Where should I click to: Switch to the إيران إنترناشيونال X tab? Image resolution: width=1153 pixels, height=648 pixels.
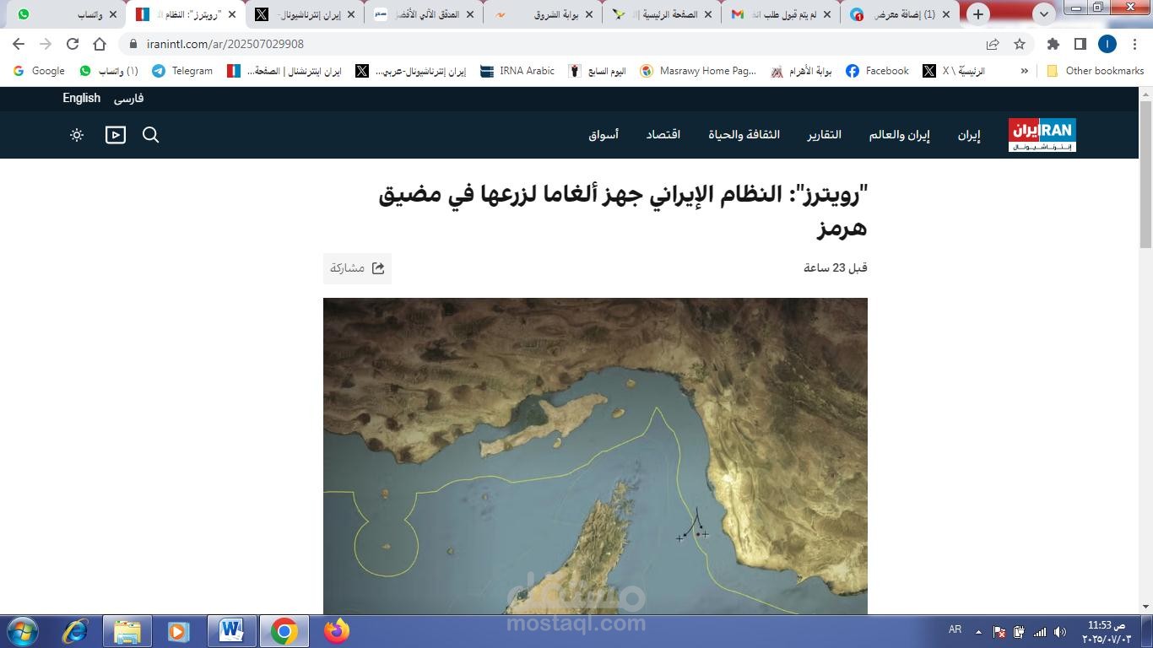click(x=306, y=14)
